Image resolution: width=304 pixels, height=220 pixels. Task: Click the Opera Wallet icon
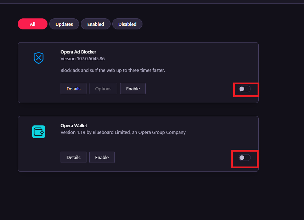(x=38, y=132)
